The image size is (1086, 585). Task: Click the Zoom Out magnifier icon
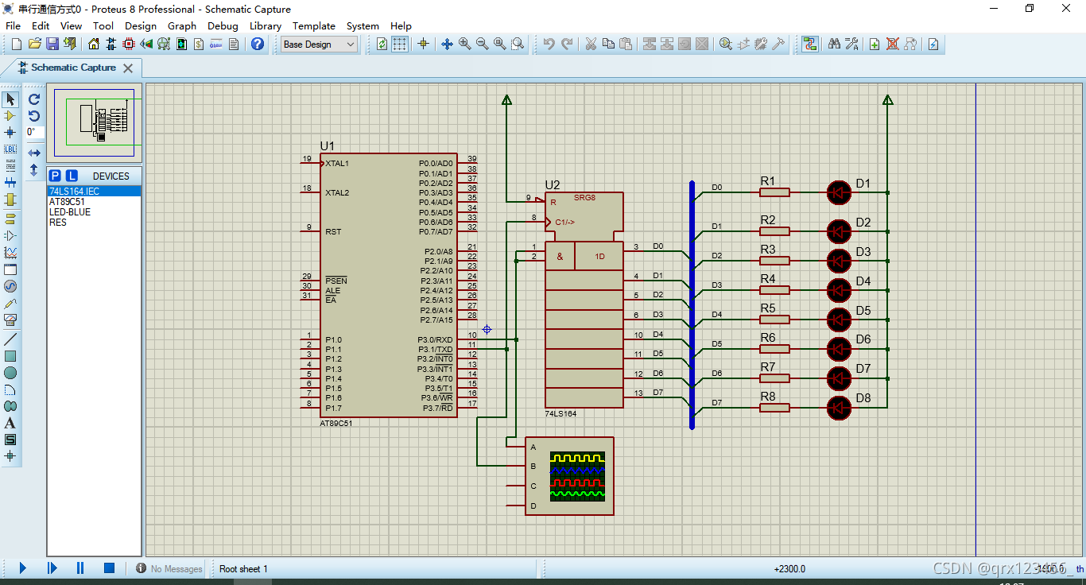pyautogui.click(x=482, y=44)
